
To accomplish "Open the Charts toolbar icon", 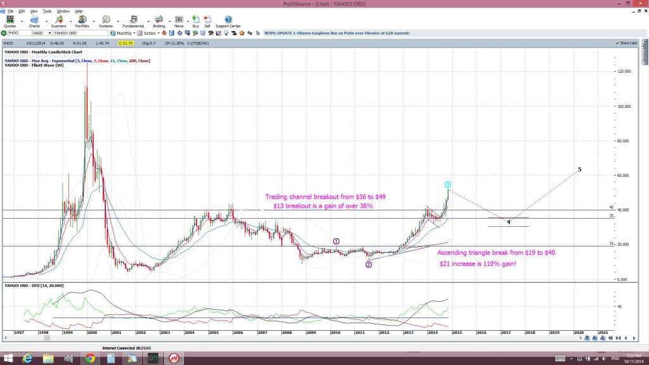I will pyautogui.click(x=34, y=22).
